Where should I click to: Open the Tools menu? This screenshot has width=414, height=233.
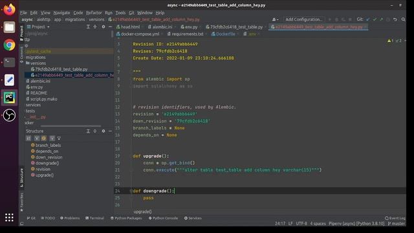tap(120, 13)
